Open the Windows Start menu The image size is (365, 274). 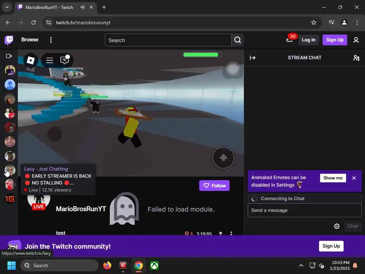[x=11, y=265]
